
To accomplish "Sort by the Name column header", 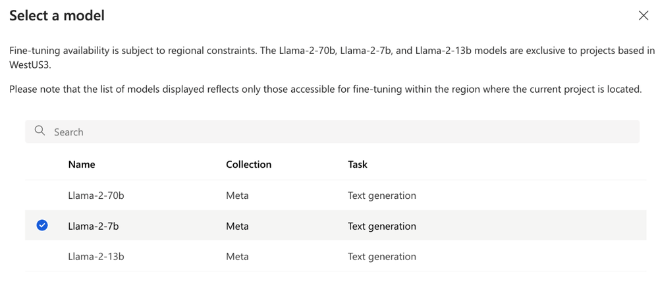I will click(x=82, y=165).
